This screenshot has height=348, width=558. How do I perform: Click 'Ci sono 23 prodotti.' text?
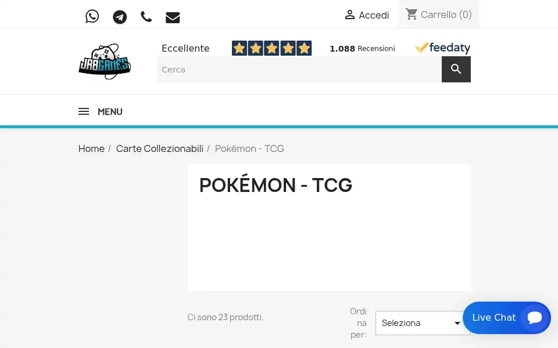pyautogui.click(x=226, y=317)
